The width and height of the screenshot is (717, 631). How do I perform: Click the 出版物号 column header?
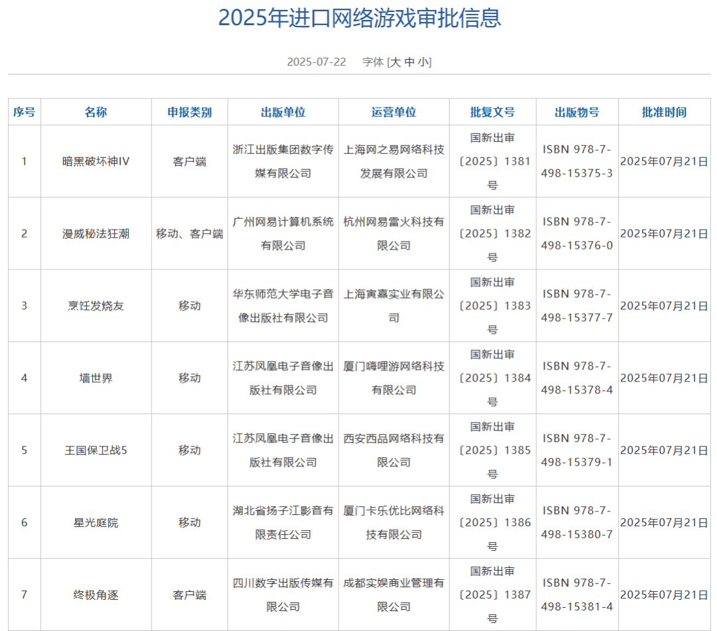(577, 112)
